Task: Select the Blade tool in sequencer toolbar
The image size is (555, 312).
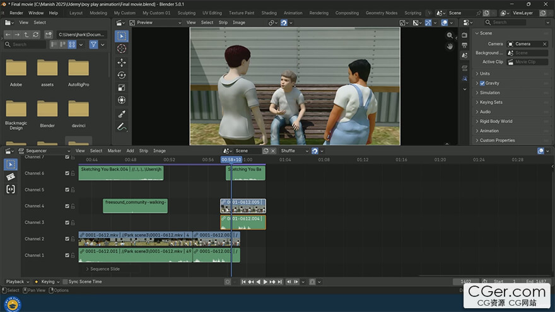Action: (x=11, y=177)
